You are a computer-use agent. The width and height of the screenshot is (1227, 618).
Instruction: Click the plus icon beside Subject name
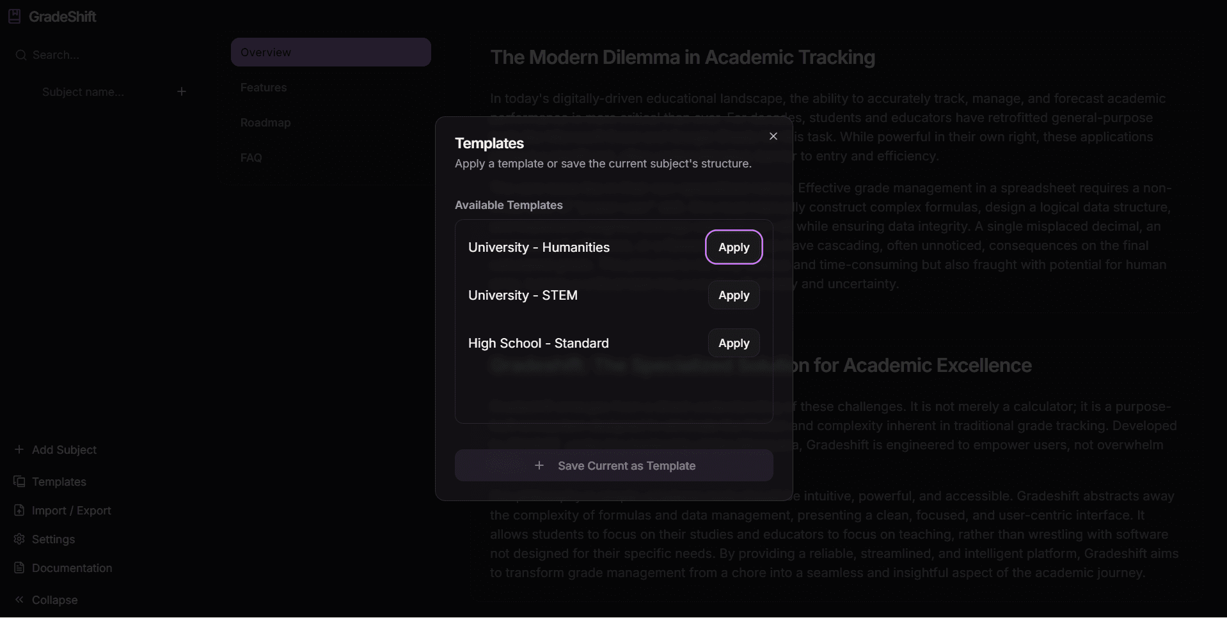(x=182, y=92)
